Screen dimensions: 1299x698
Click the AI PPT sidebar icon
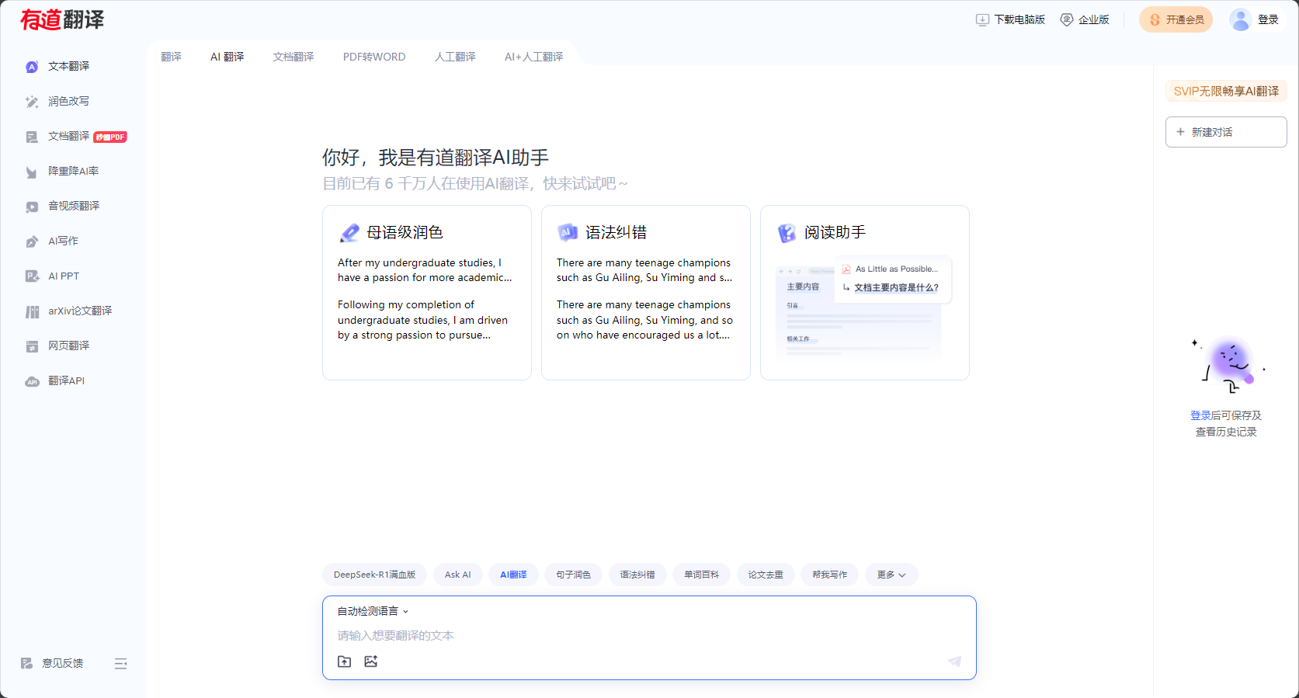tap(32, 276)
